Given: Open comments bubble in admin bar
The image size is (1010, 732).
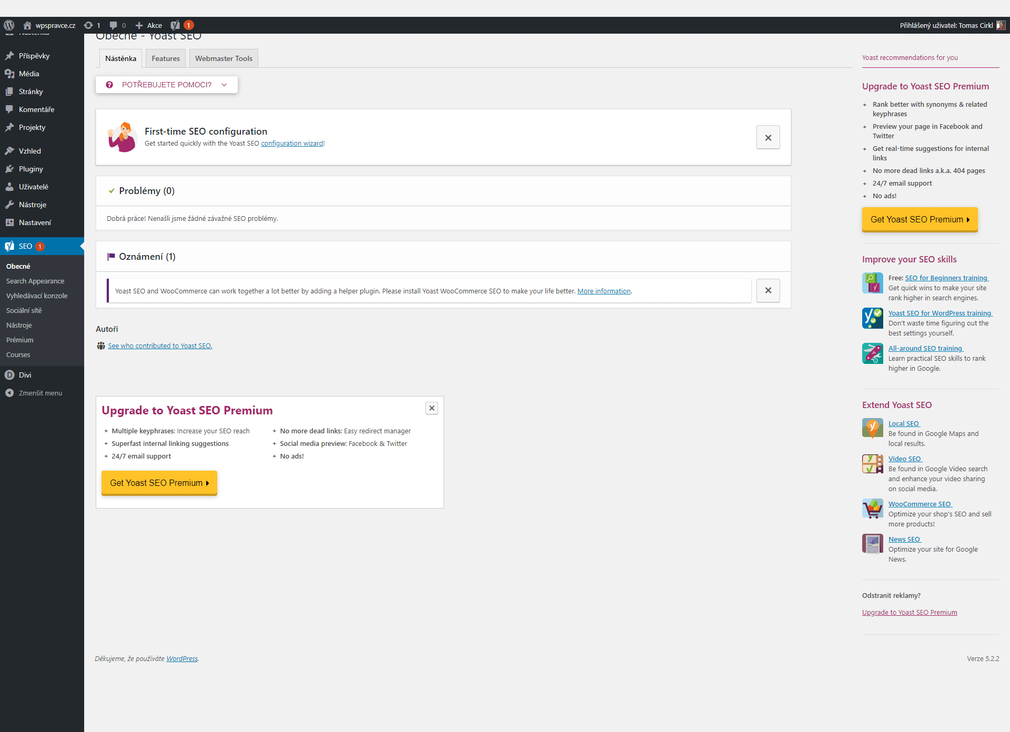Looking at the screenshot, I should pyautogui.click(x=113, y=25).
